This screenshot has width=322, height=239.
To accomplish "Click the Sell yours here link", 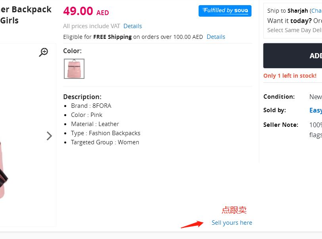I will (232, 223).
